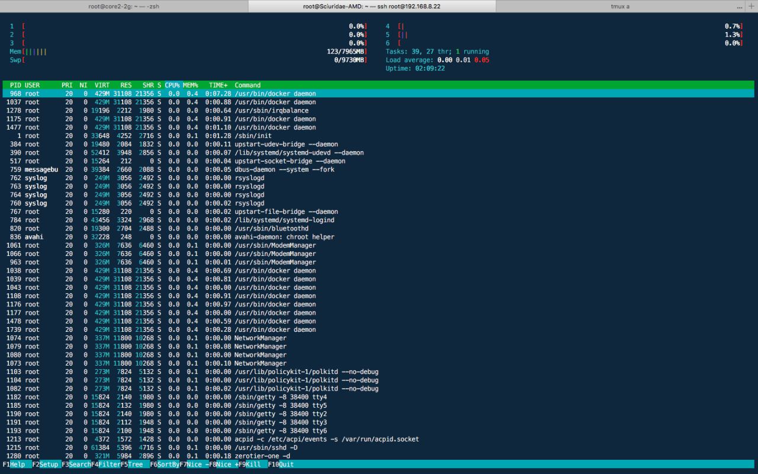
Task: Sort by the Command column header
Action: [x=248, y=85]
